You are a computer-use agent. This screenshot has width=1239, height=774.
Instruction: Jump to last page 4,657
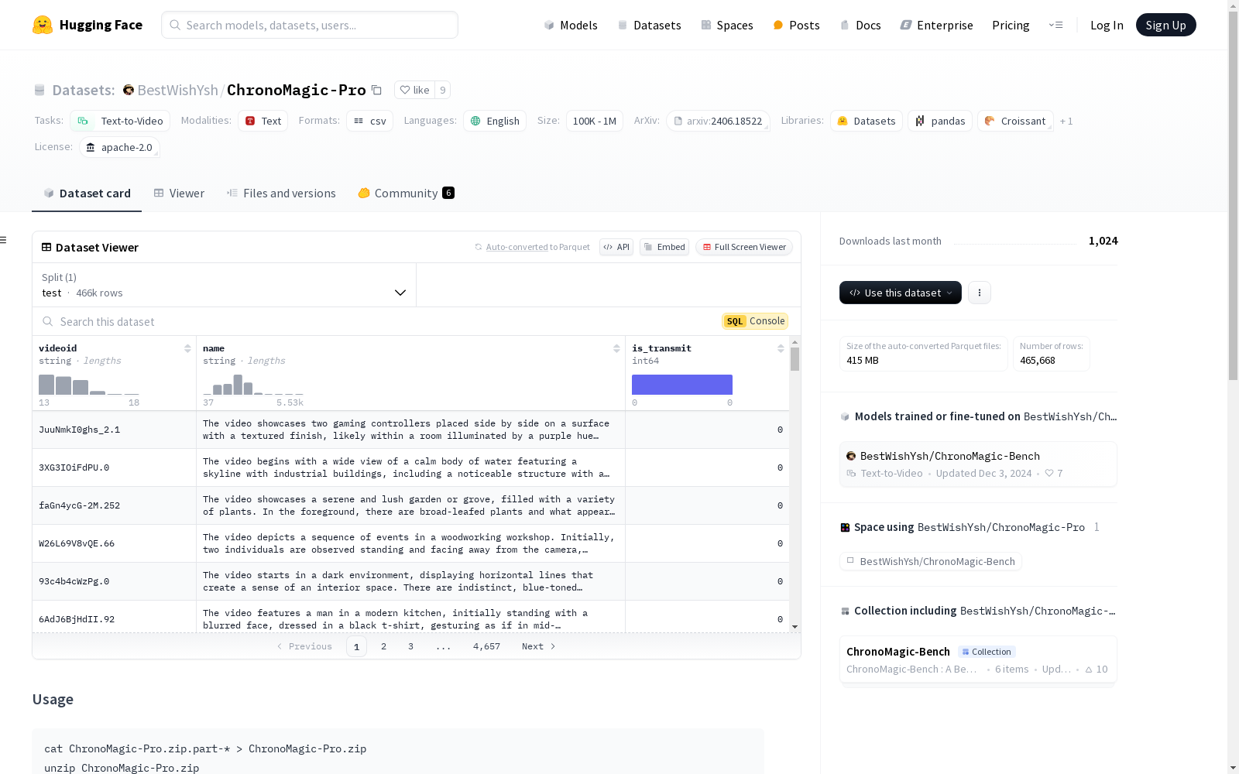pyautogui.click(x=486, y=646)
